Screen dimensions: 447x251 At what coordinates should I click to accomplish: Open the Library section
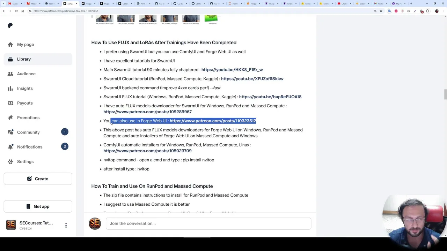pyautogui.click(x=38, y=59)
